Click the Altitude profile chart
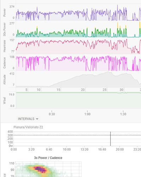The height and width of the screenshot is (177, 141). coord(78,79)
